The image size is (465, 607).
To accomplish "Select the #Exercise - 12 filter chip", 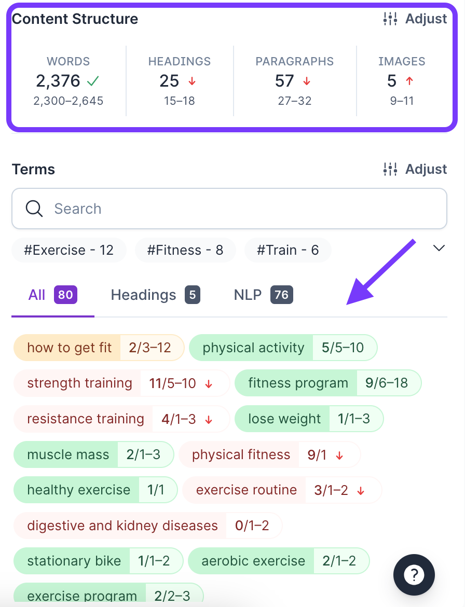I will click(69, 250).
